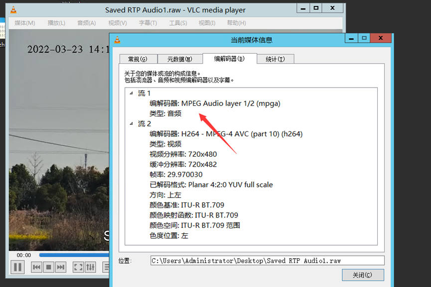Open the 工具(S) menu
Screen dimensions: 431x287
pyautogui.click(x=178, y=23)
